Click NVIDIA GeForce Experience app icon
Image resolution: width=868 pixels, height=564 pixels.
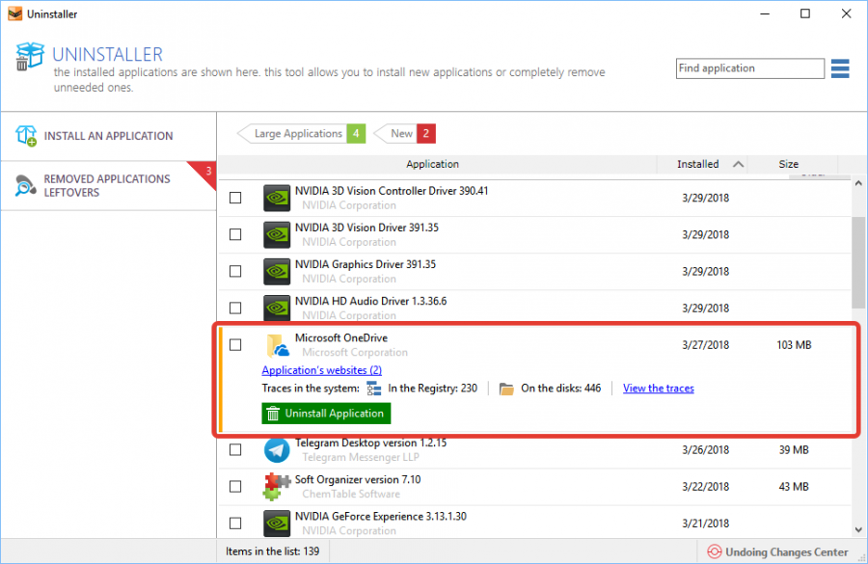[277, 524]
